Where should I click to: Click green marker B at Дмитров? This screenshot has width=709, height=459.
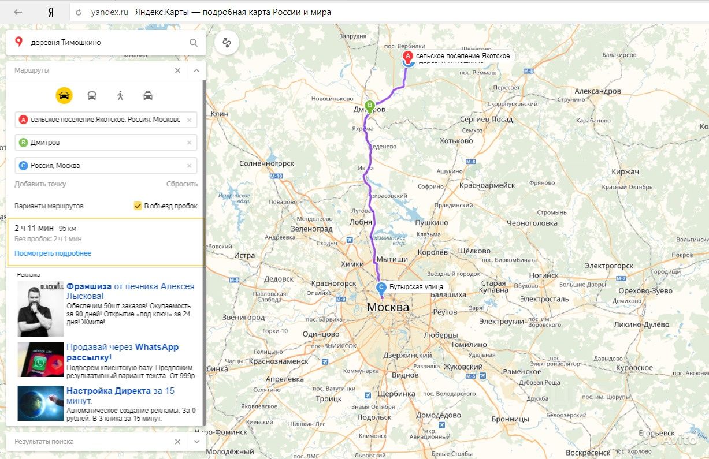(370, 106)
